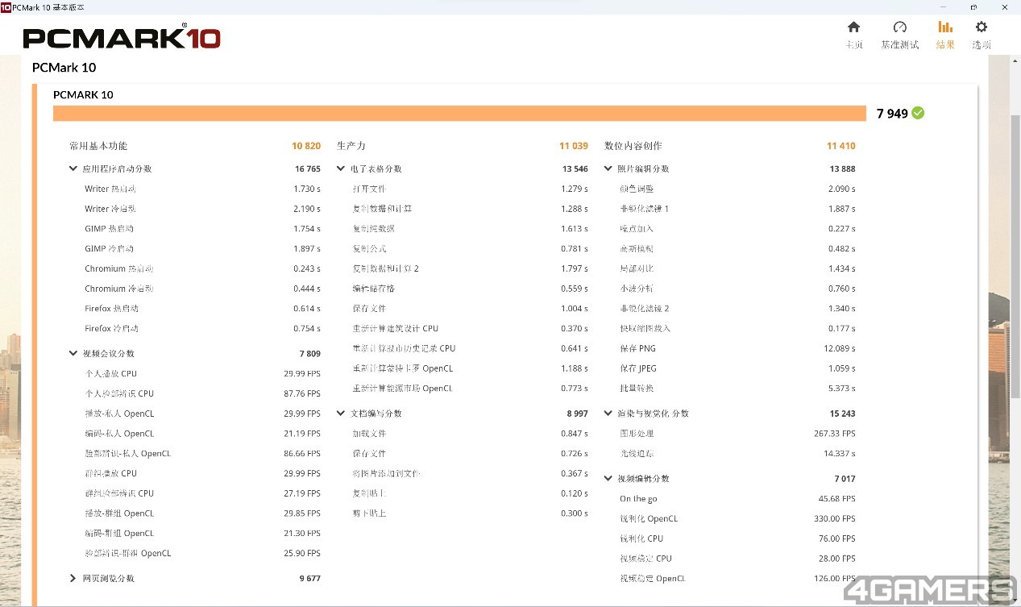Select the 局部对比 row
The width and height of the screenshot is (1021, 607).
[x=737, y=268]
